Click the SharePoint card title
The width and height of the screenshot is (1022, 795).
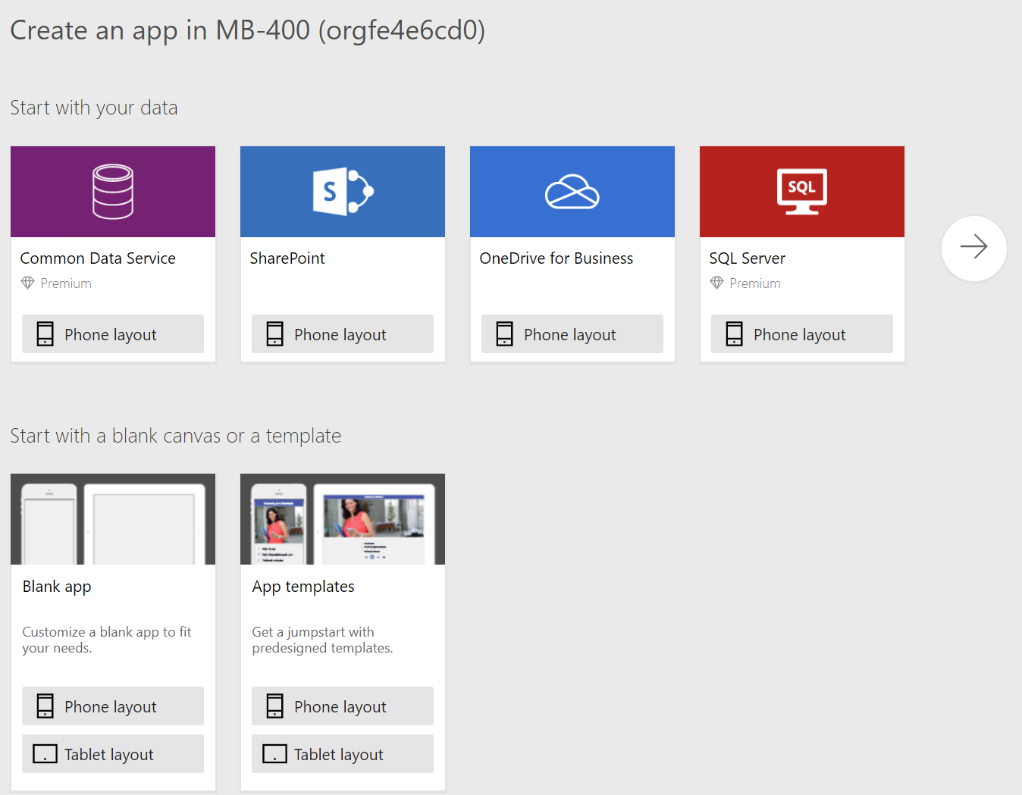tap(287, 258)
